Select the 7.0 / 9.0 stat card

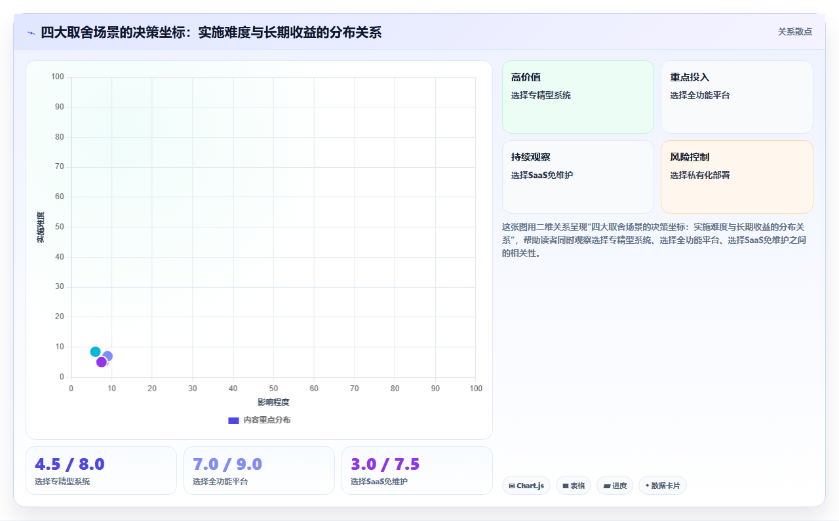click(259, 471)
